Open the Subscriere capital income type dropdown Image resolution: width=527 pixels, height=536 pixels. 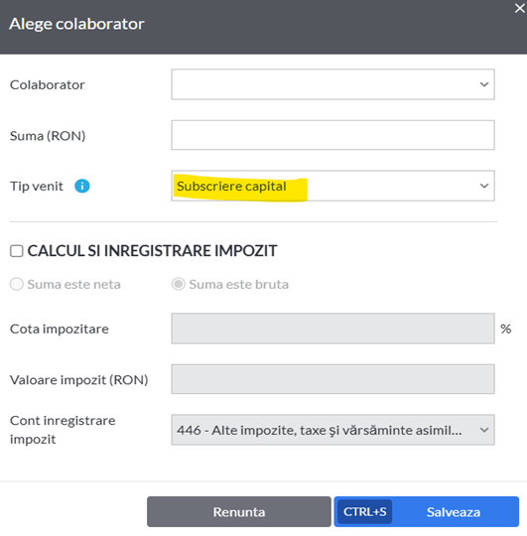(332, 186)
